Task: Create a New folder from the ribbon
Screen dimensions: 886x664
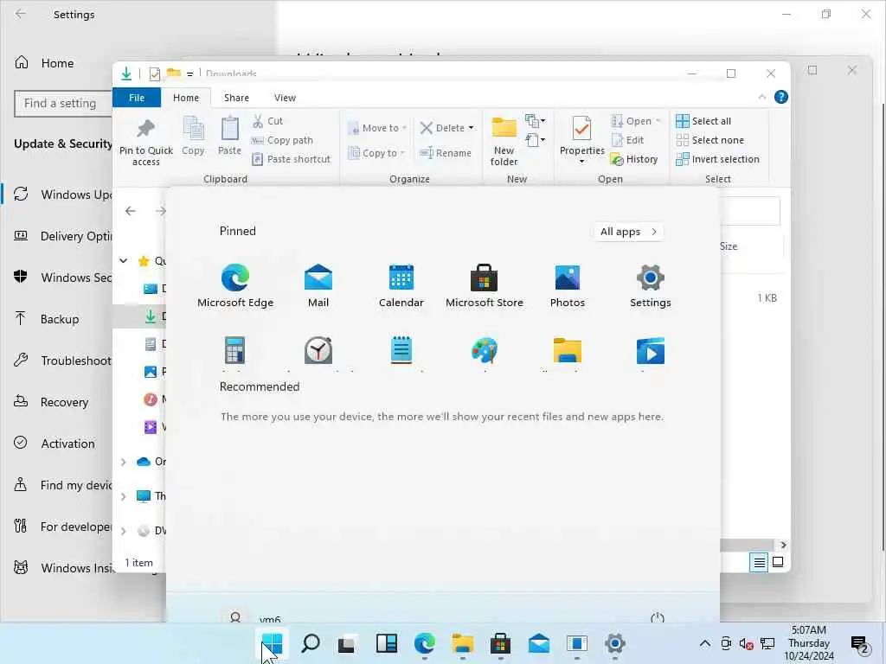Action: click(504, 142)
